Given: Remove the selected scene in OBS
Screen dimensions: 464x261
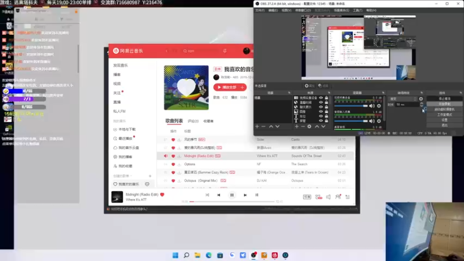Looking at the screenshot, I should pyautogui.click(x=263, y=126).
